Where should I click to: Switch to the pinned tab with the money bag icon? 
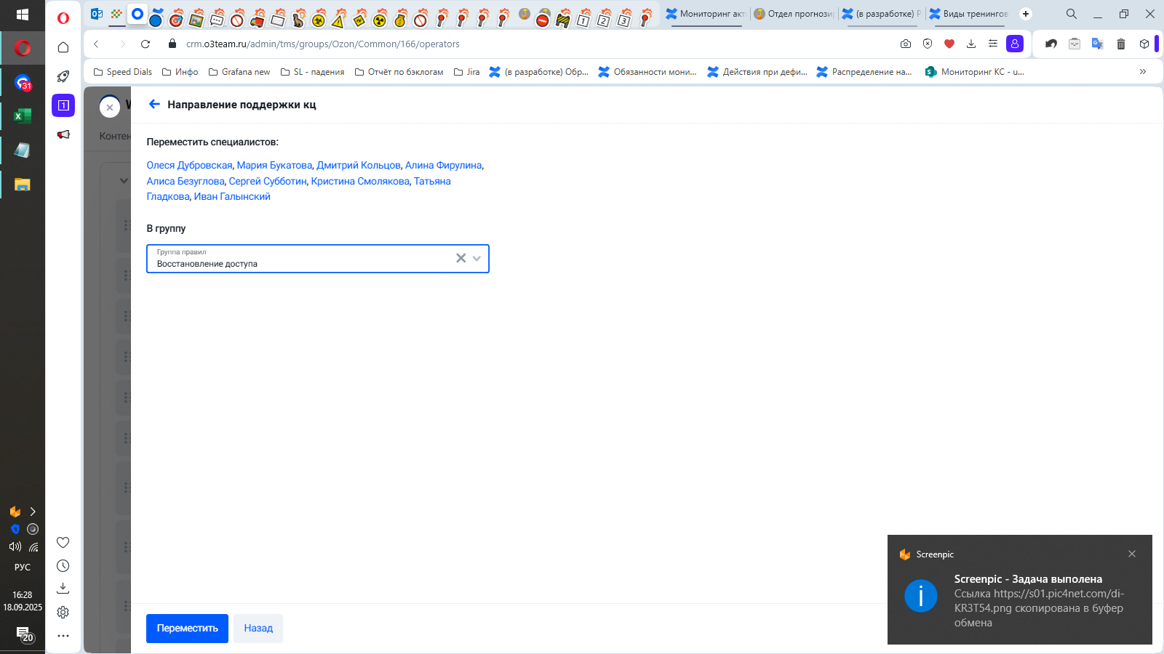pos(400,20)
